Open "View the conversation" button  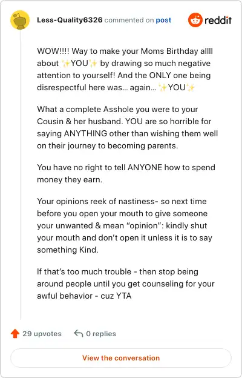tap(121, 358)
